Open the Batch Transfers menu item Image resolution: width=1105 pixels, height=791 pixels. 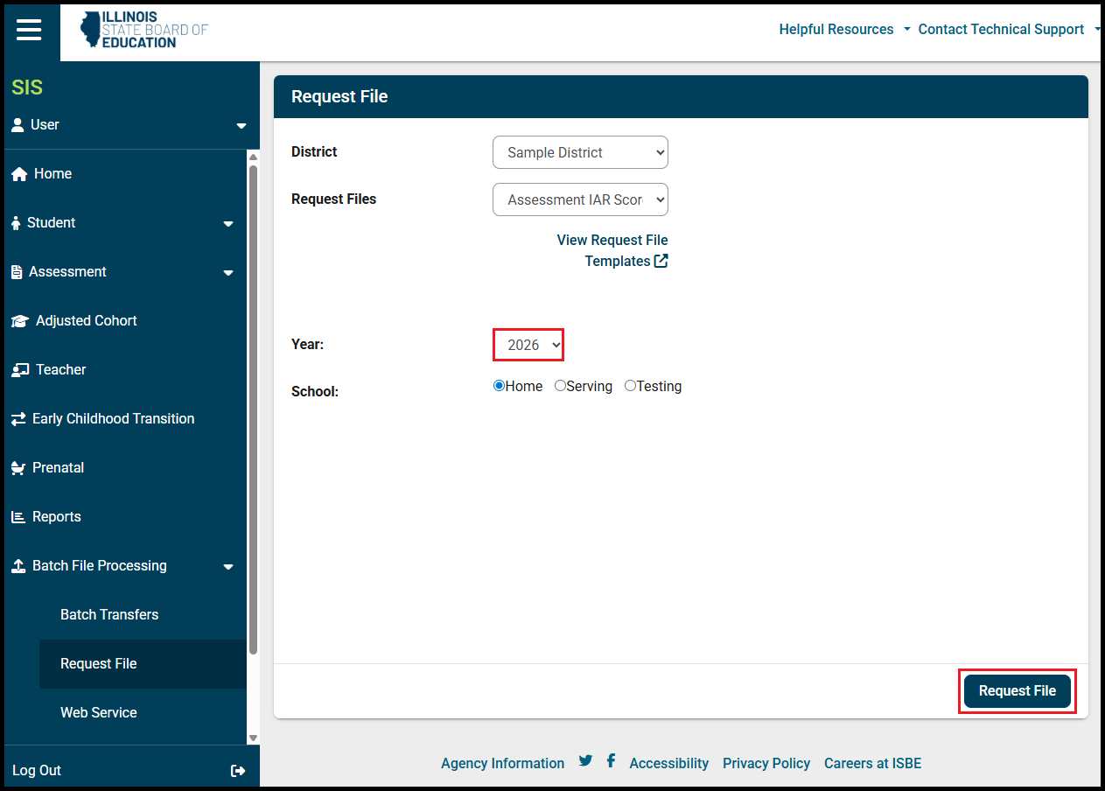[x=109, y=614]
